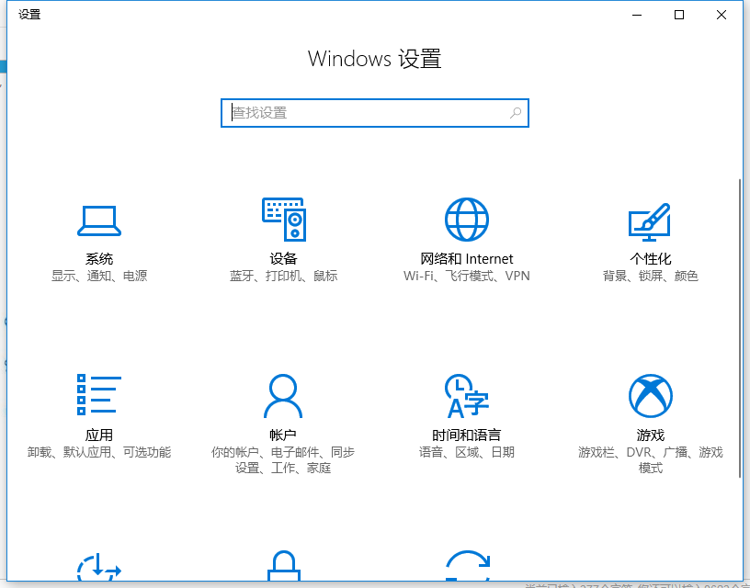Open 蓝牙、打印机、鼠标 under 设备
This screenshot has height=588, width=750.
click(x=283, y=275)
